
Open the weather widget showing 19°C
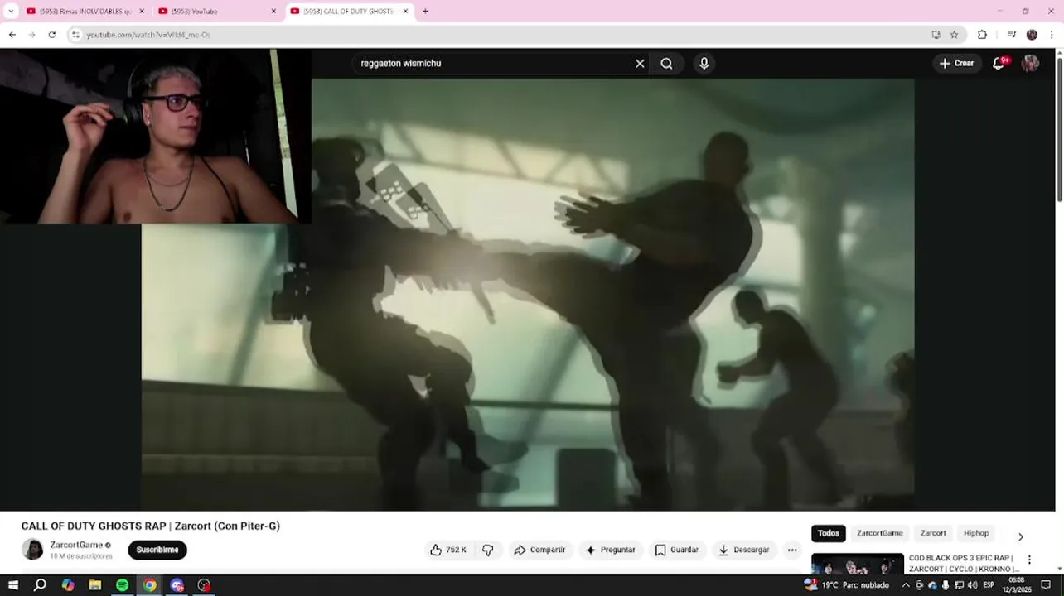846,585
